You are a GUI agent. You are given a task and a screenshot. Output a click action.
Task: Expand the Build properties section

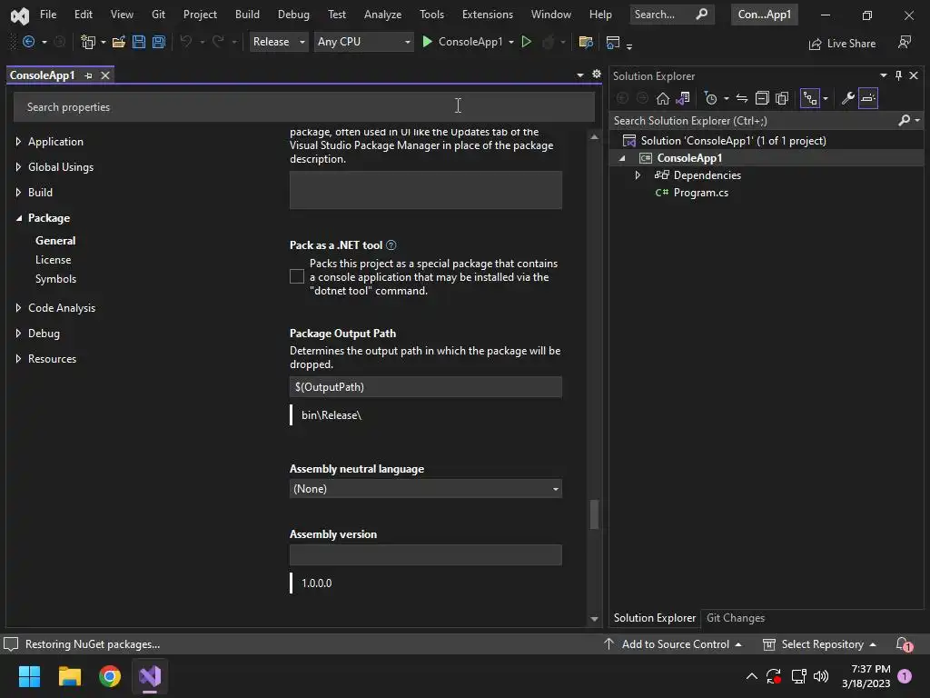click(x=18, y=193)
